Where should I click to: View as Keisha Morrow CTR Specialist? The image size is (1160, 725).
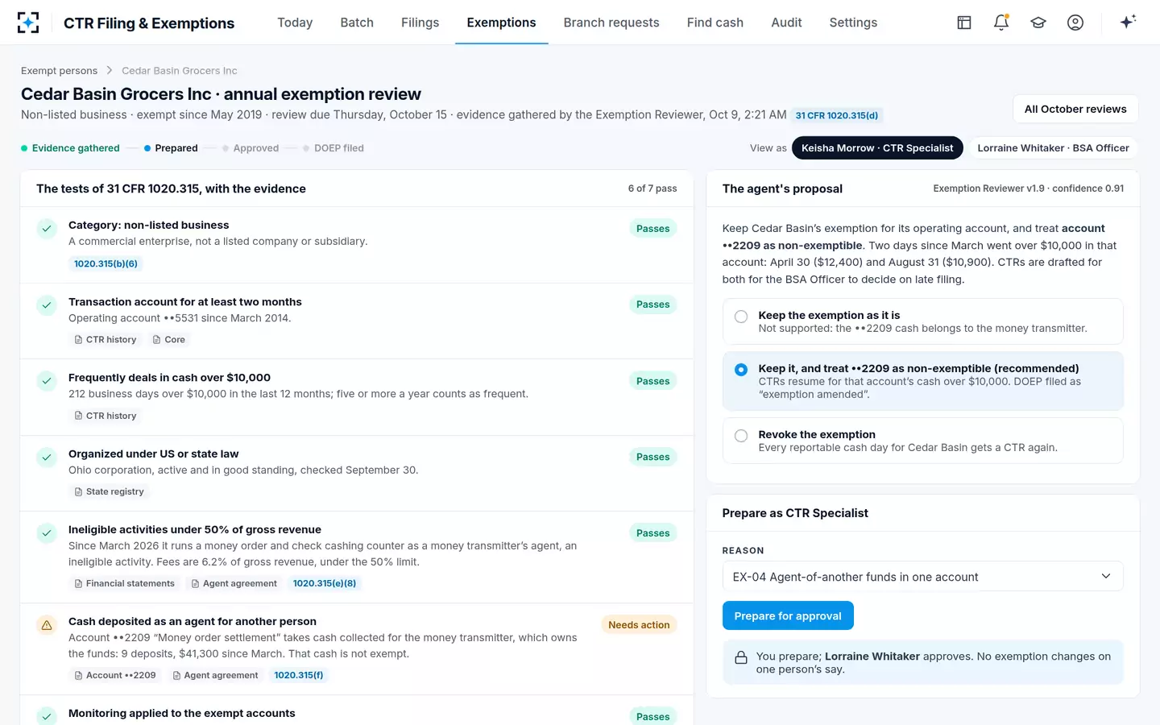pos(877,148)
